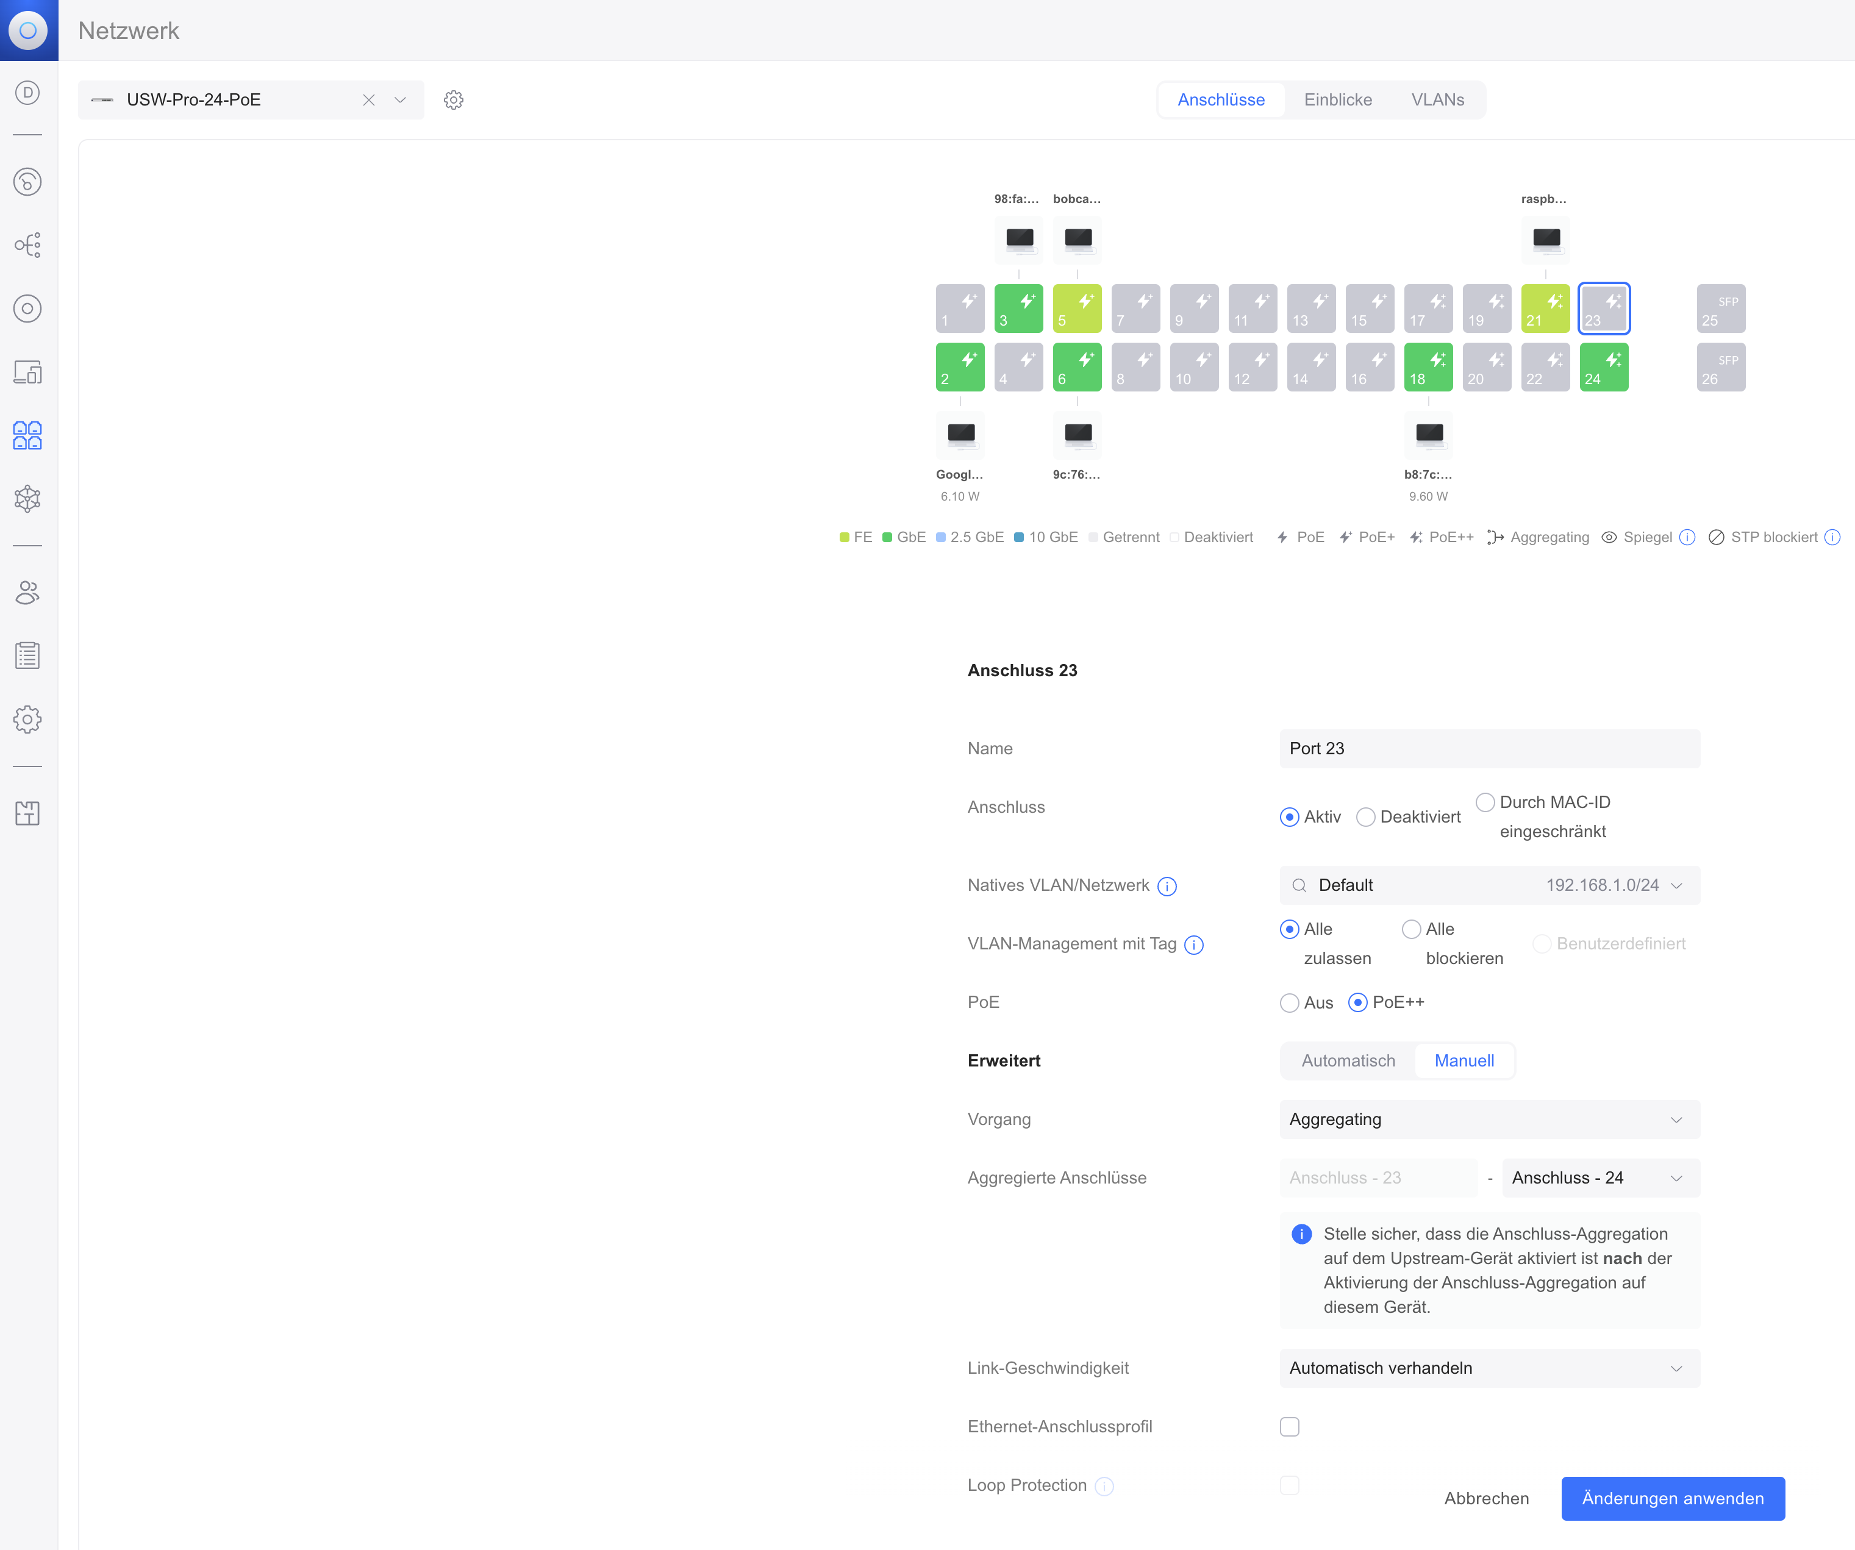Clear the USW-Pro-24-PoE device selection
The height and width of the screenshot is (1550, 1855).
(368, 100)
